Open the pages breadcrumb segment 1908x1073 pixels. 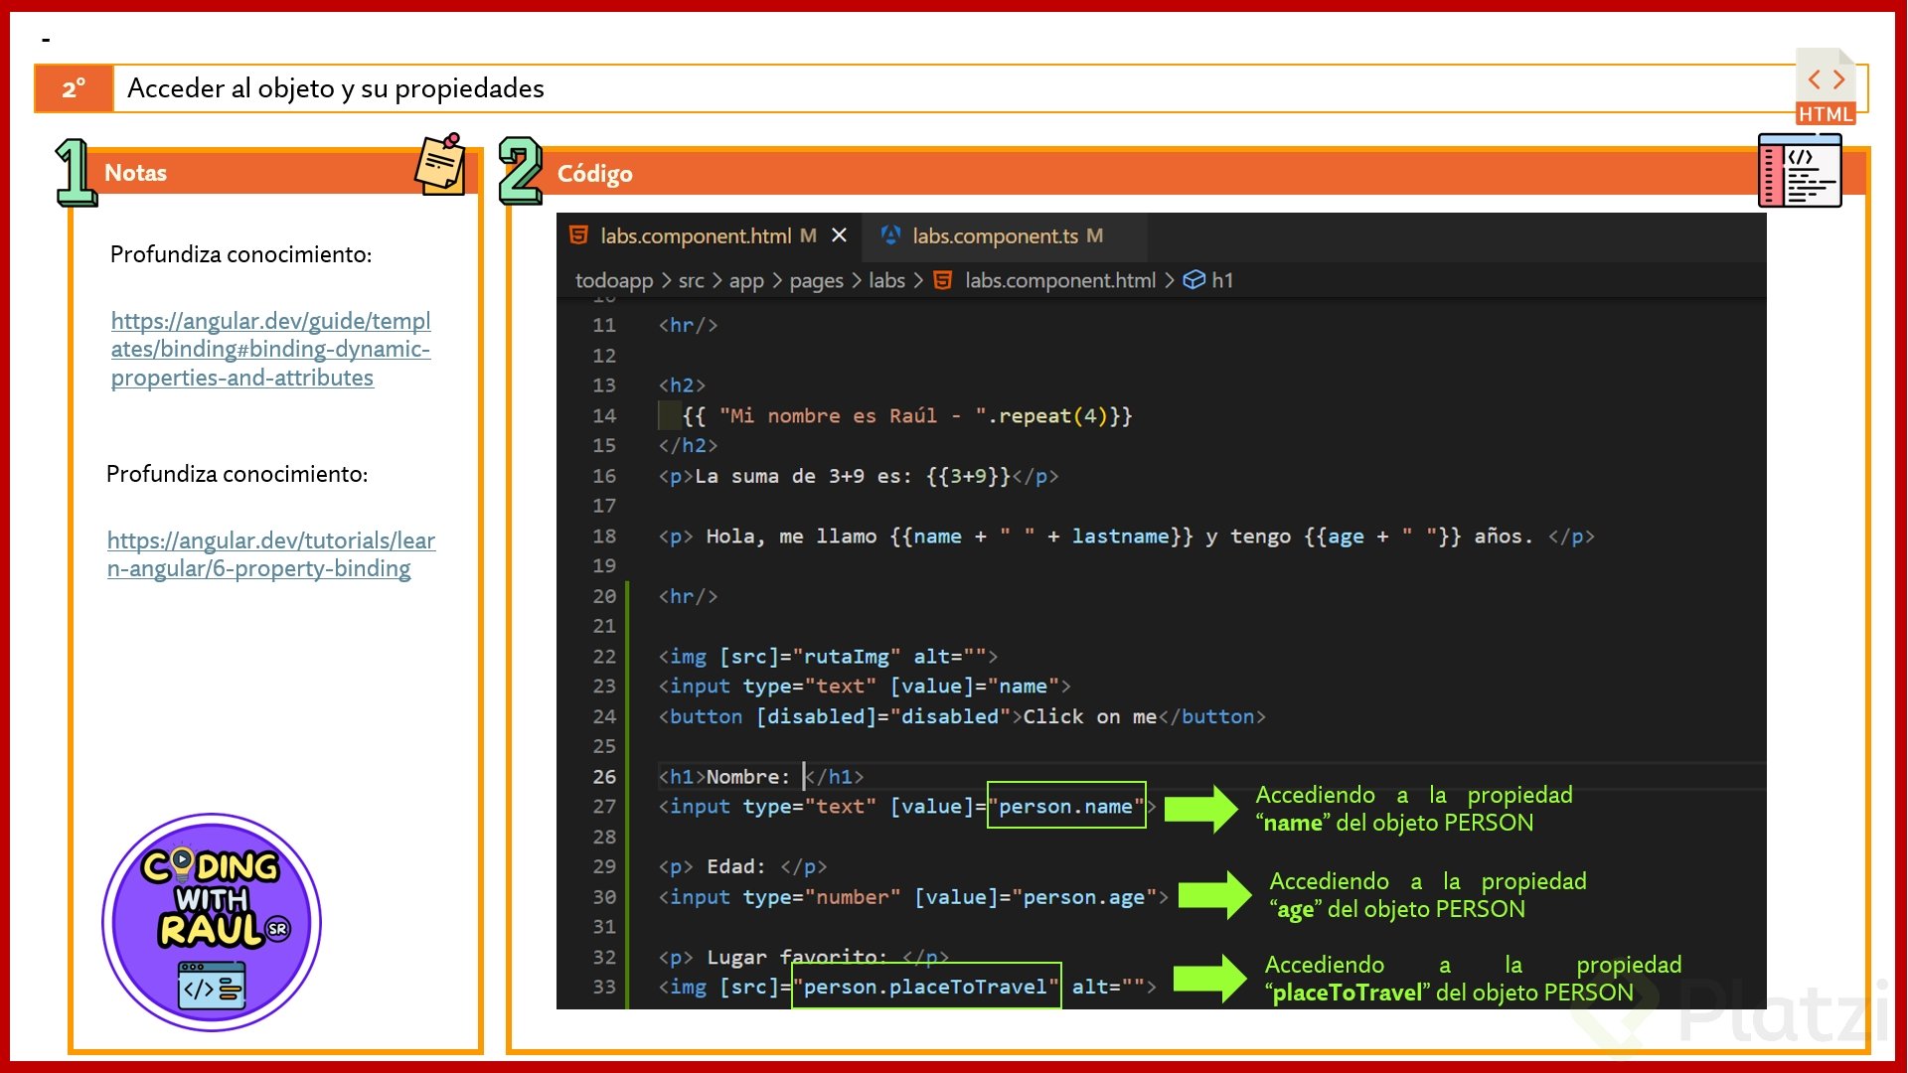(x=816, y=280)
